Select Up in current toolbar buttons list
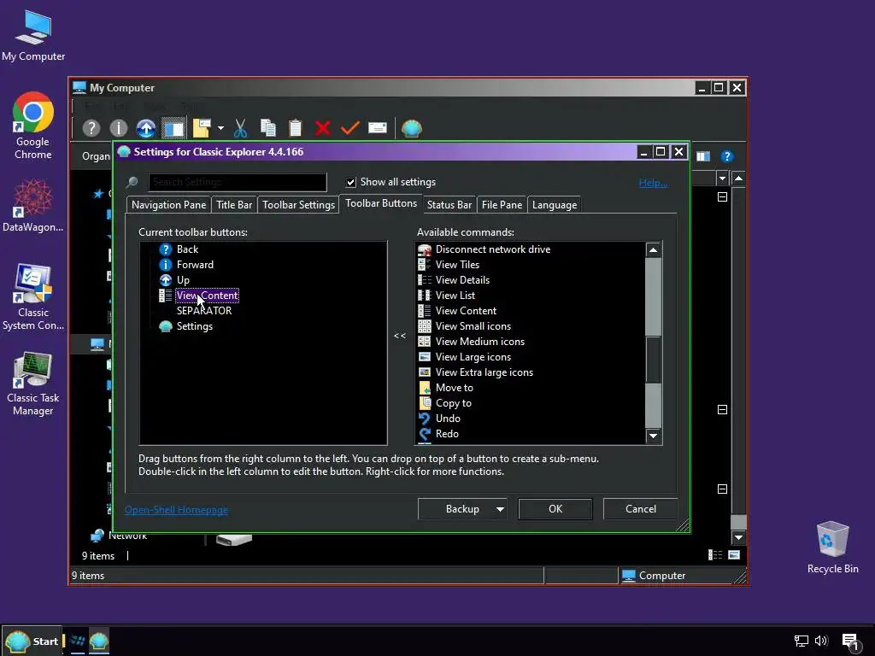 tap(183, 280)
